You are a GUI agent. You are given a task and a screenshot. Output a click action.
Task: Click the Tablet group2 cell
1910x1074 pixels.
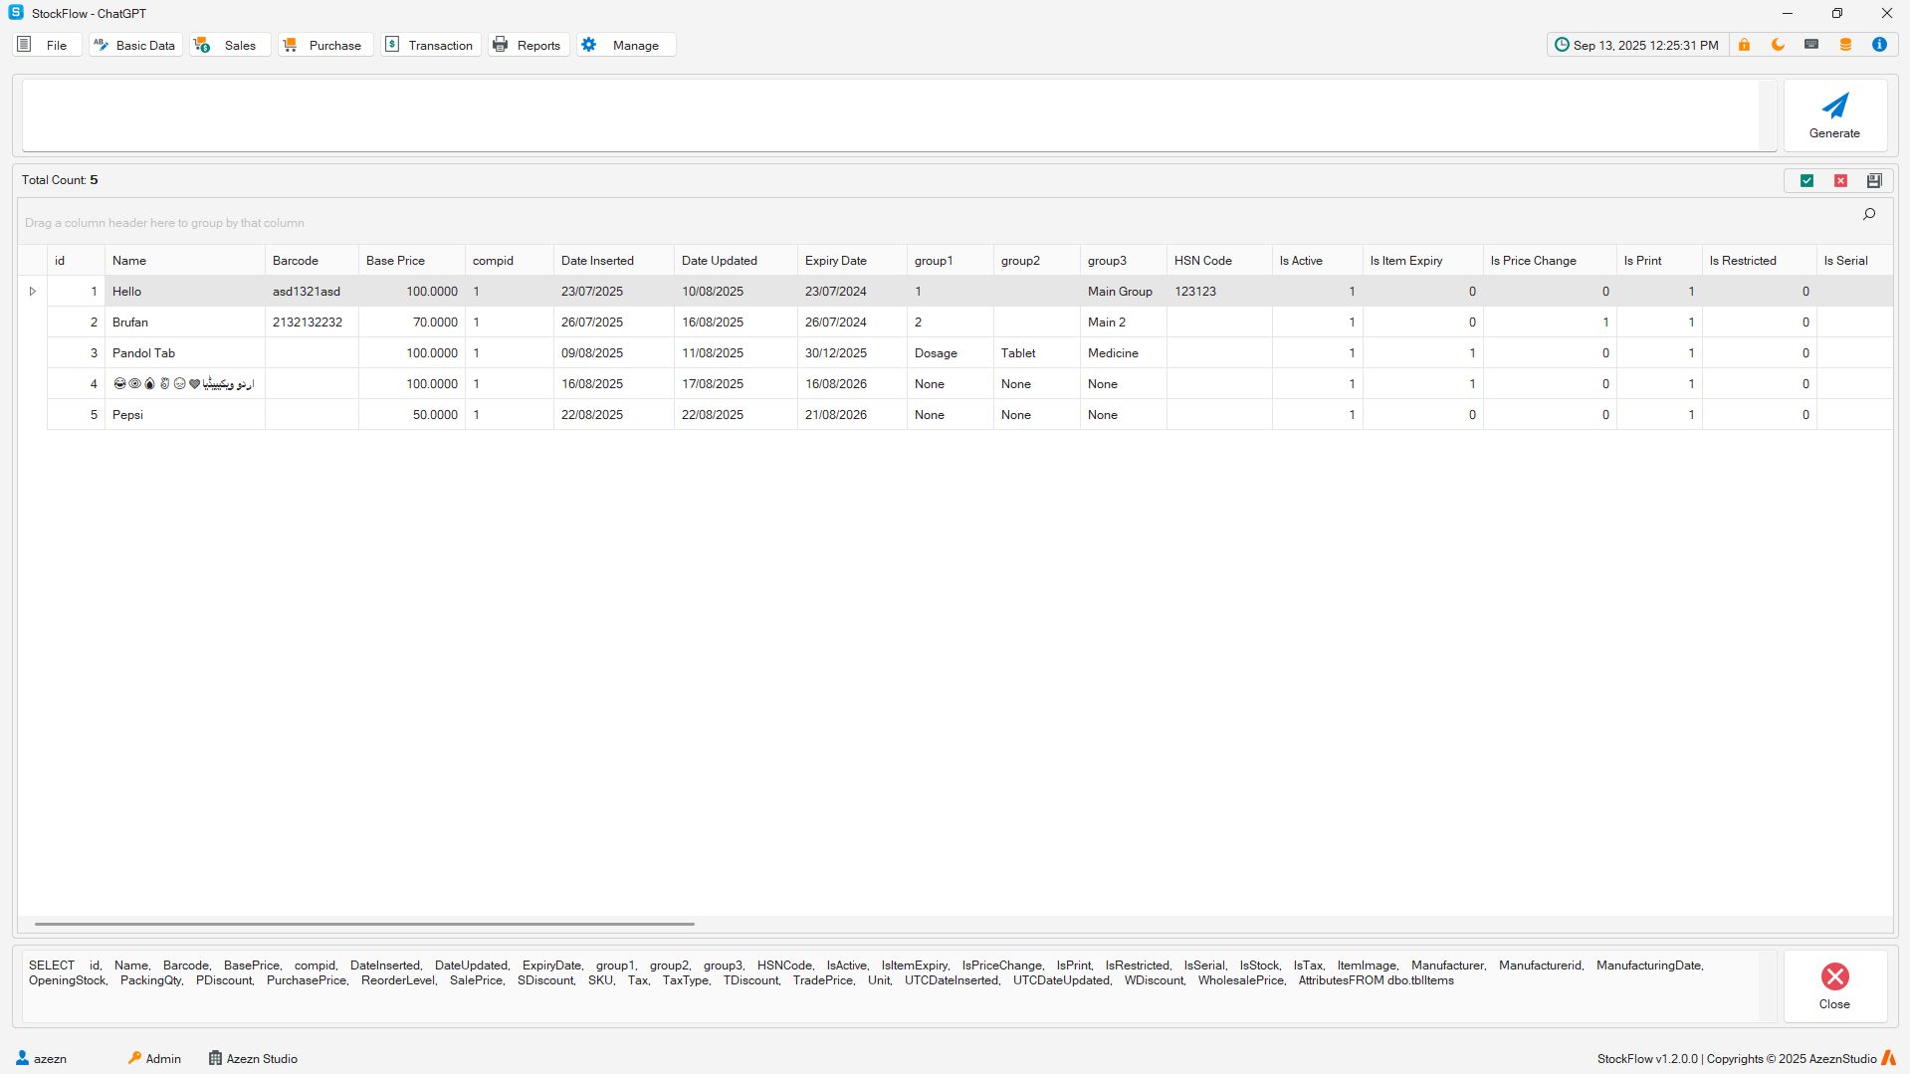tap(1037, 353)
